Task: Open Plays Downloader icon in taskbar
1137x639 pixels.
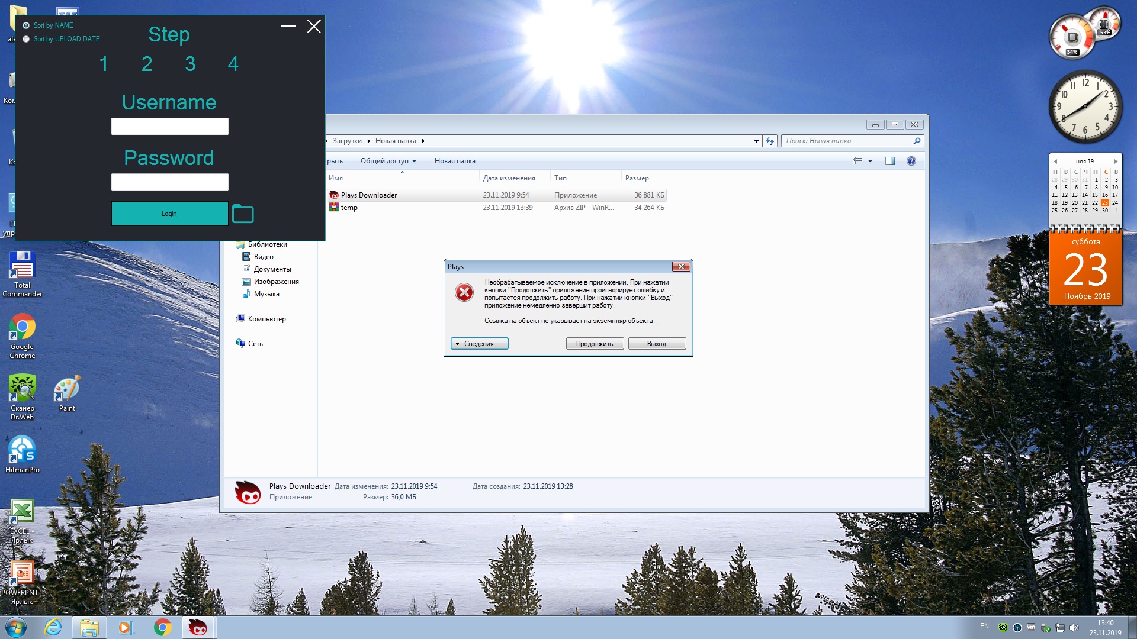Action: tap(198, 627)
